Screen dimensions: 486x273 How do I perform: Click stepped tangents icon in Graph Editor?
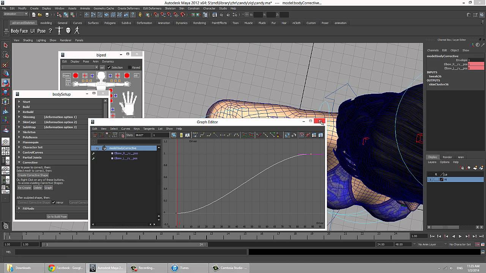click(229, 135)
